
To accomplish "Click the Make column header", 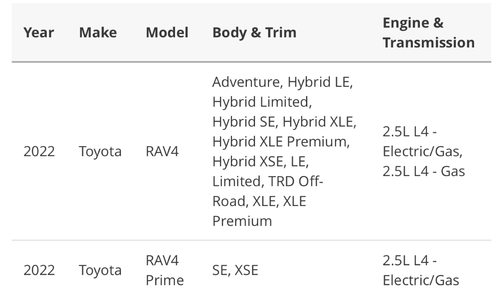I will pyautogui.click(x=98, y=33).
